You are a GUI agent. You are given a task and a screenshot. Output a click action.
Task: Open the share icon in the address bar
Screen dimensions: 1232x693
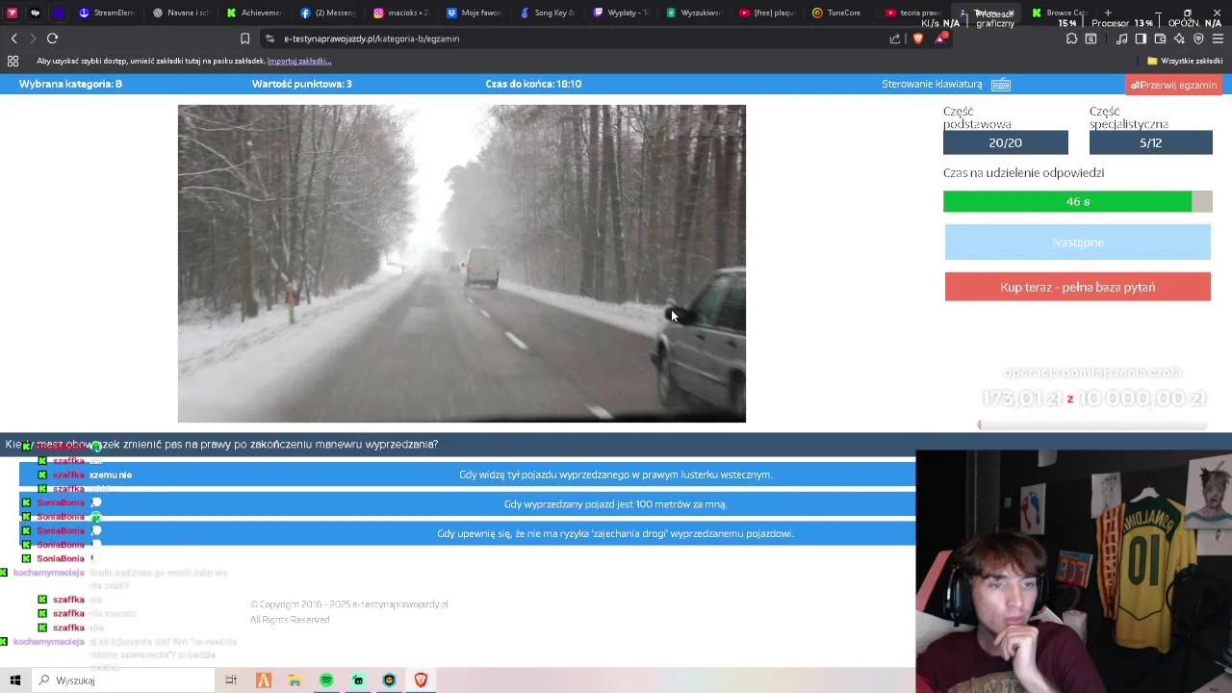pos(895,38)
